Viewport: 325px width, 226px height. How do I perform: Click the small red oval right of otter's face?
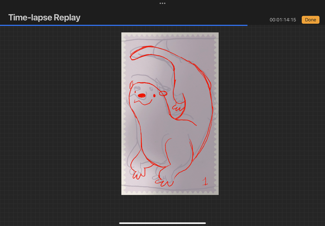click(163, 93)
